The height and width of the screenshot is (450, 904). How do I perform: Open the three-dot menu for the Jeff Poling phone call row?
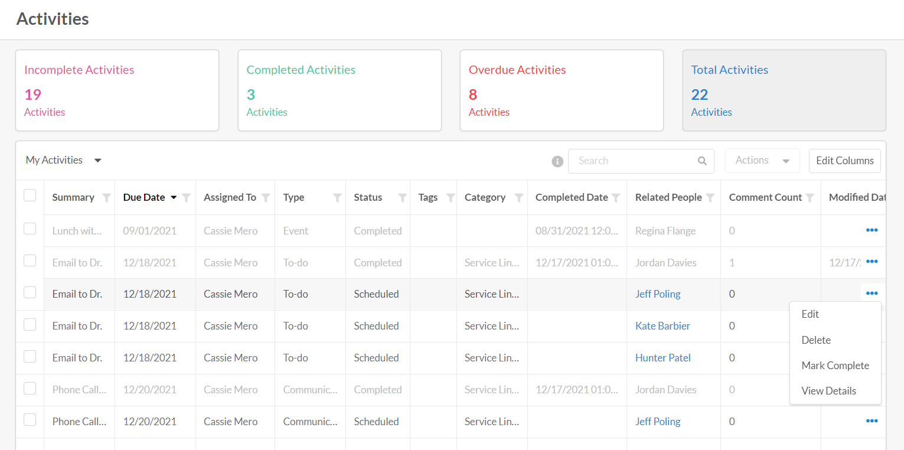click(872, 421)
